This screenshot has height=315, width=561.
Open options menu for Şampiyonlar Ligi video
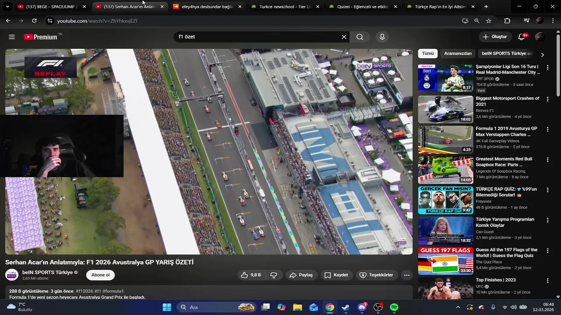547,69
